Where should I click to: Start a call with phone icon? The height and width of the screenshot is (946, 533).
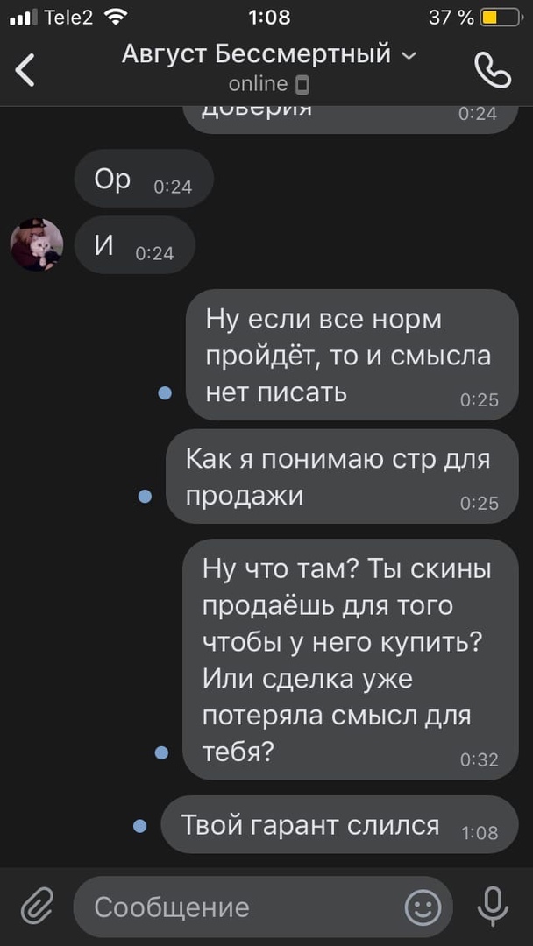click(x=493, y=71)
